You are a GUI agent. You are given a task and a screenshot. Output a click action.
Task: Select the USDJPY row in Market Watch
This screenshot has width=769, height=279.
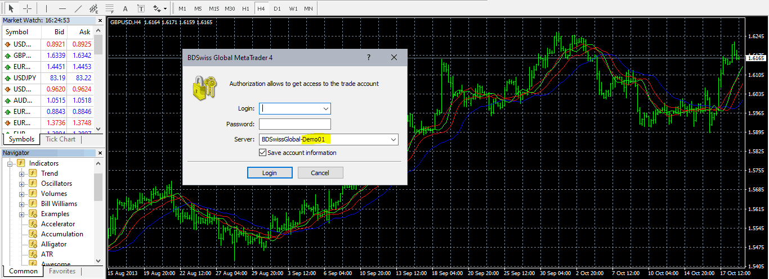pos(48,77)
